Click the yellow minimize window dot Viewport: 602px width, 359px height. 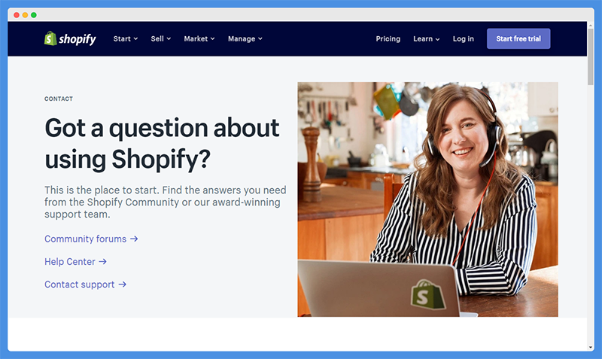25,15
